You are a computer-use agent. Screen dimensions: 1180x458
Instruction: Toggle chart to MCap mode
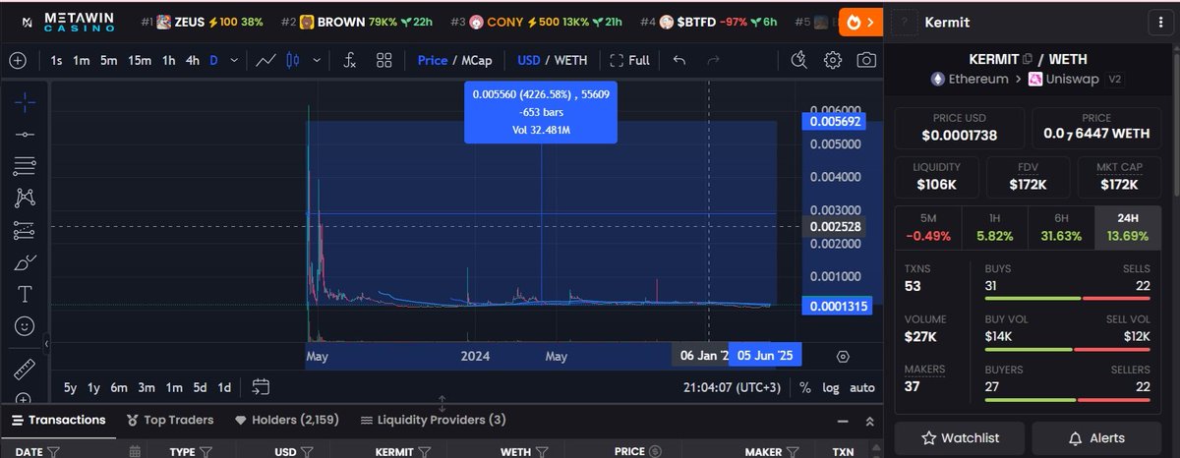click(479, 60)
